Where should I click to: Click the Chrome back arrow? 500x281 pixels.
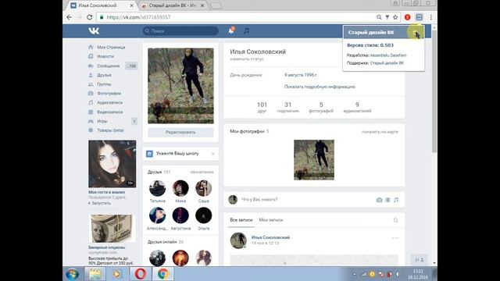tap(70, 17)
